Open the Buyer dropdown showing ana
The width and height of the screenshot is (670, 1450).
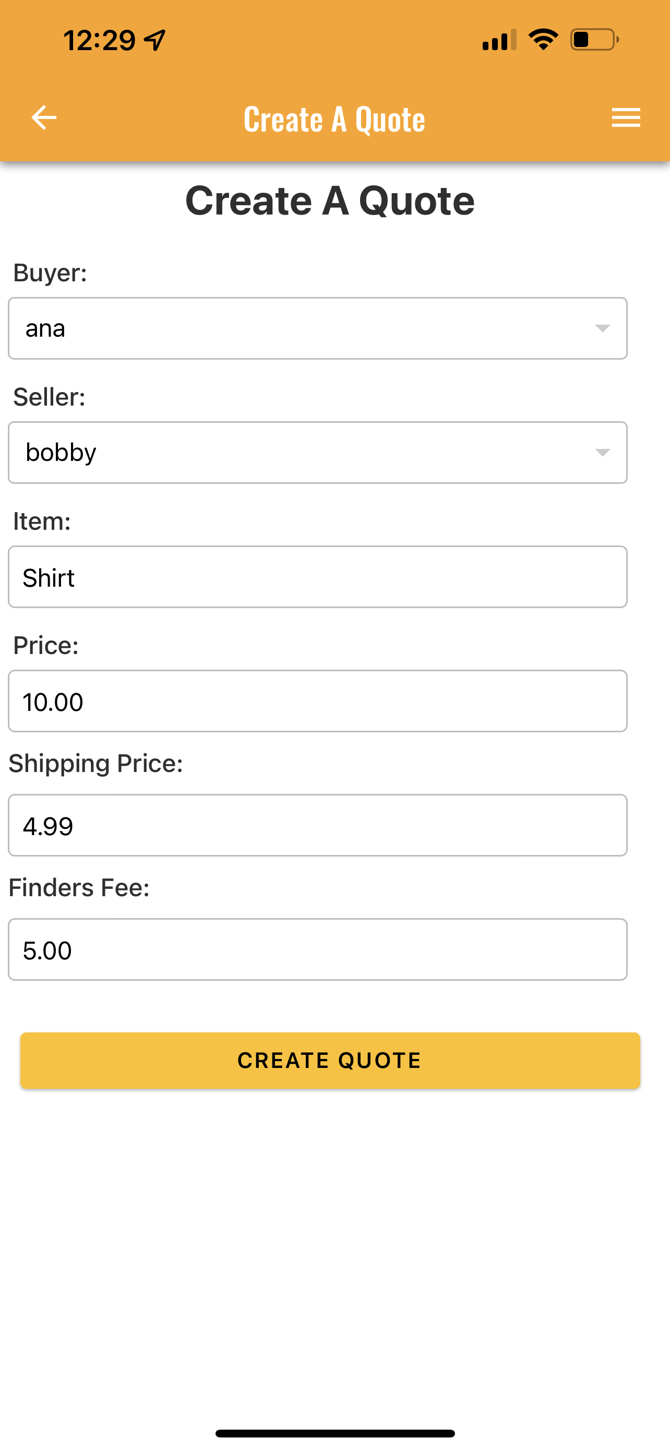click(x=317, y=328)
